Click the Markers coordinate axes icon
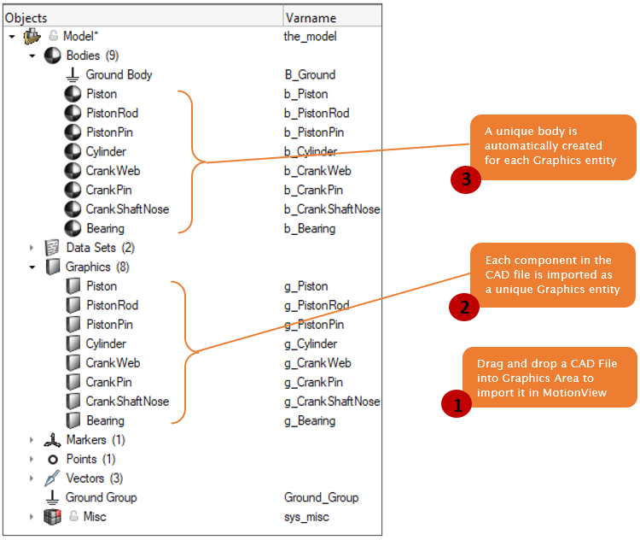 click(x=52, y=440)
